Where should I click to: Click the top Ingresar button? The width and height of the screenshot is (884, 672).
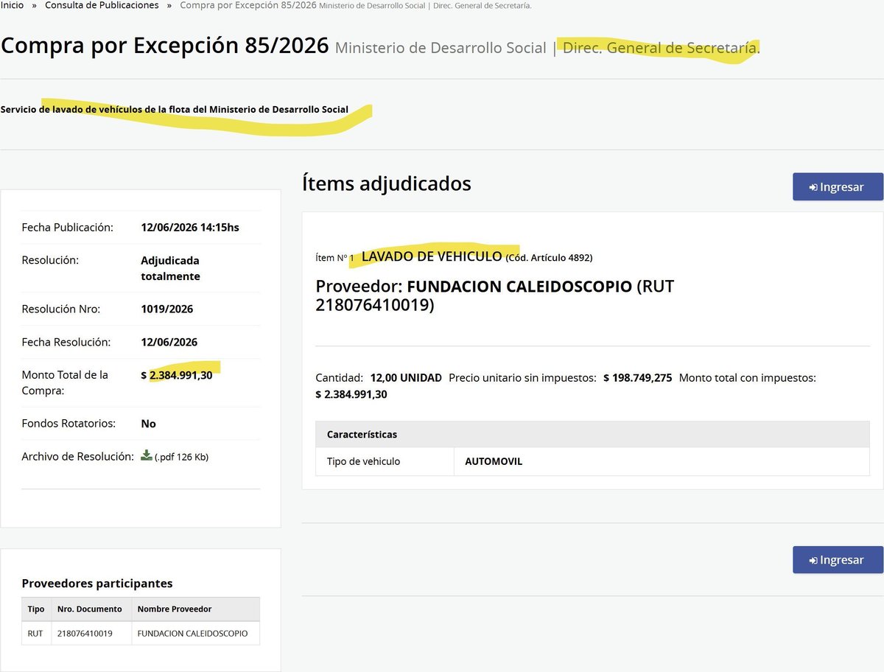click(x=838, y=186)
